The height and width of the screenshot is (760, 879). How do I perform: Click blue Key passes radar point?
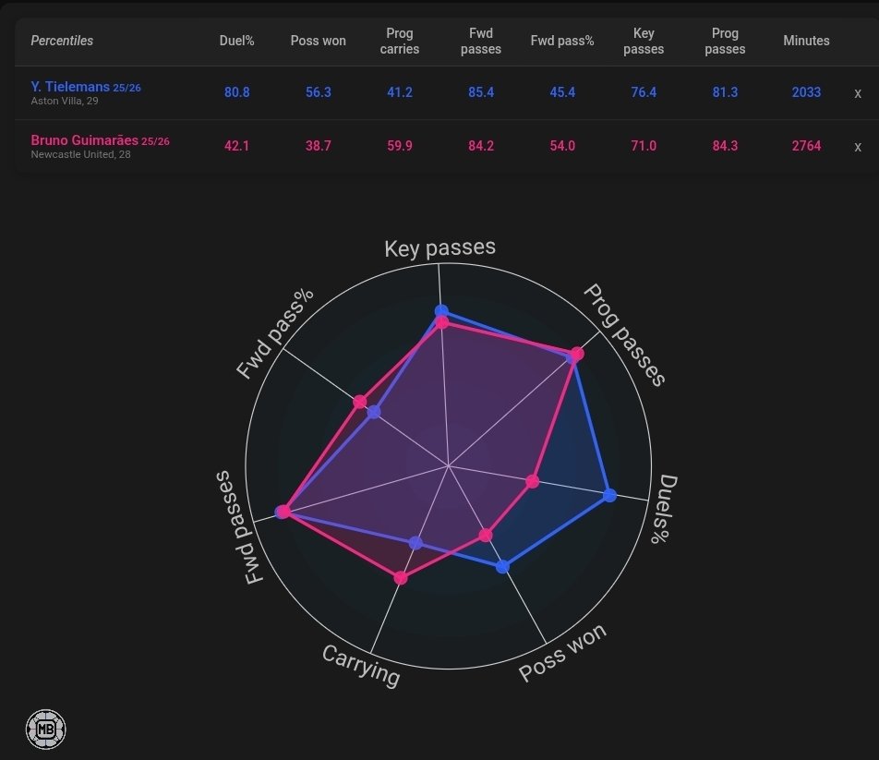(x=441, y=311)
